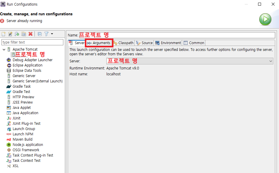Duplicate the selected launch configuration
The image size is (279, 173).
[x=24, y=34]
